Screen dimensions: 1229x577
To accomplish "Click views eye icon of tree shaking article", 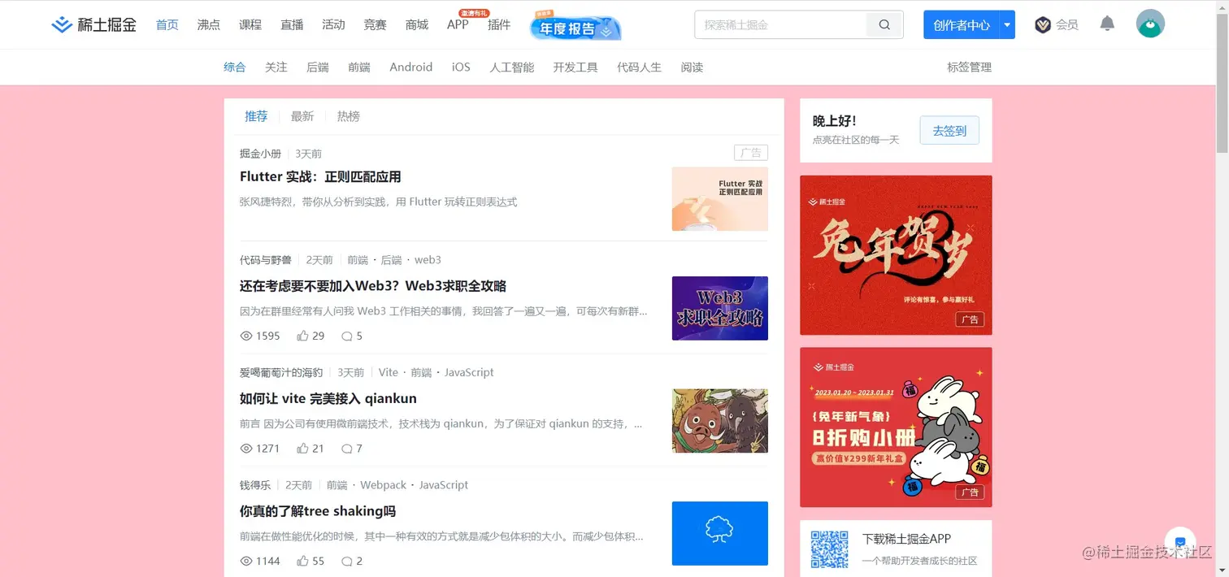I will (246, 561).
